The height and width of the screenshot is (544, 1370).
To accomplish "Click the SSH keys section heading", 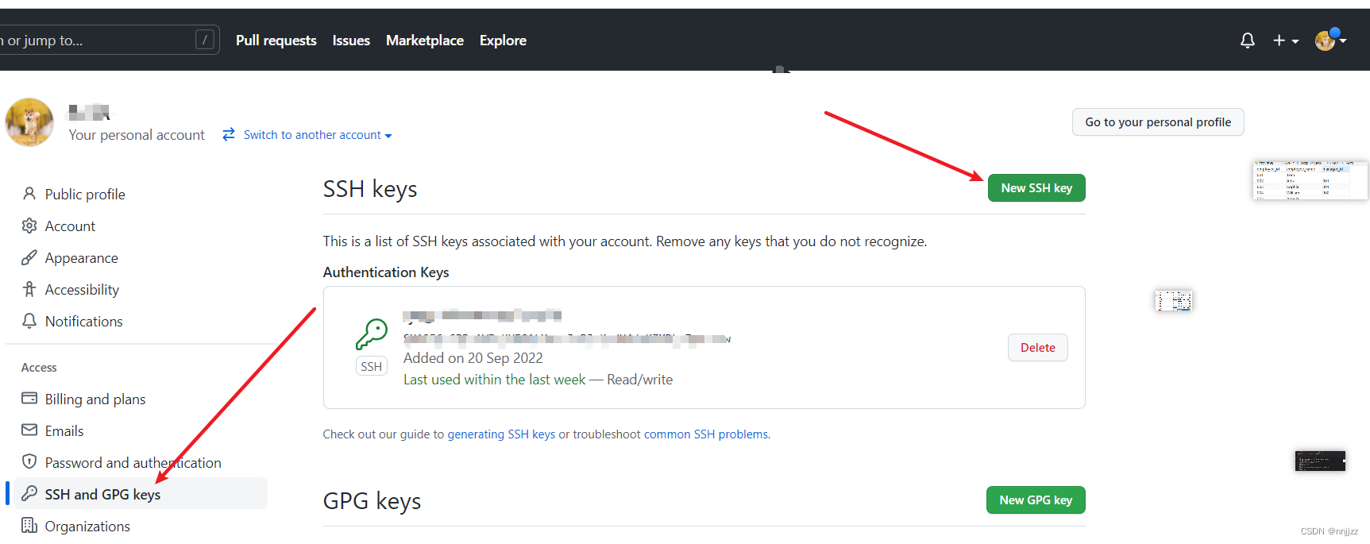I will (370, 189).
